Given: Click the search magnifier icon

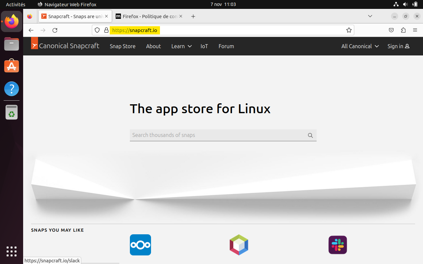Looking at the screenshot, I should click(310, 135).
